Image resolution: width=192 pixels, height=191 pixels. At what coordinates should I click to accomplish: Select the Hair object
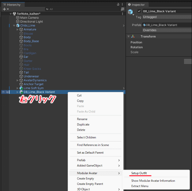26,65
